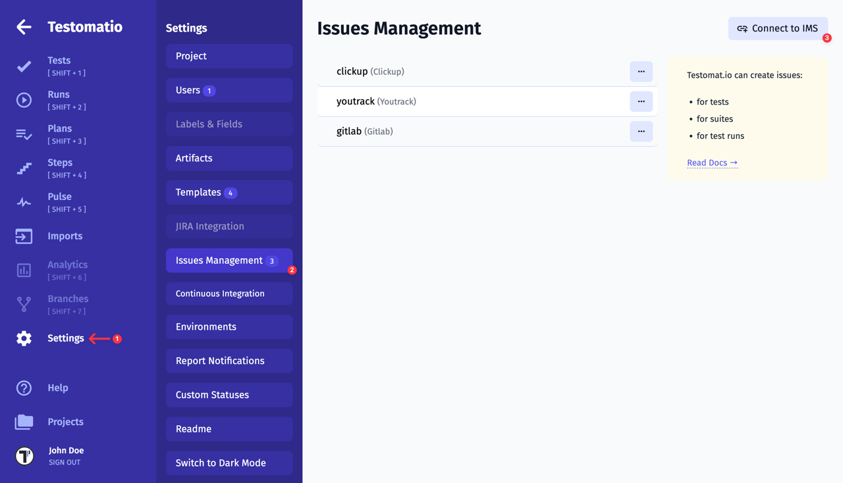The height and width of the screenshot is (483, 843).
Task: Open Tests via the checkmark icon
Action: 24,66
